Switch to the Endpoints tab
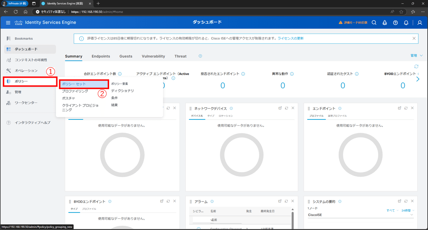 click(x=101, y=56)
